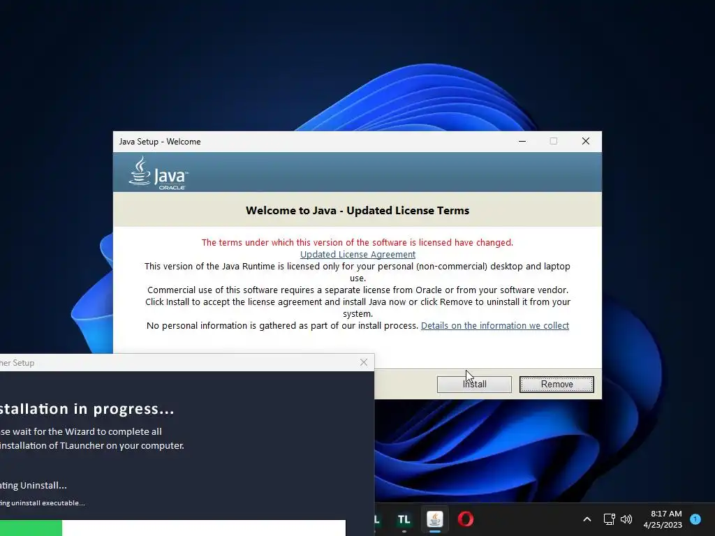Click the Installation in progress heading
The image size is (715, 536).
point(87,409)
